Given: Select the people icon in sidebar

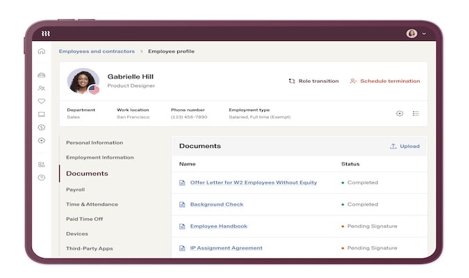Looking at the screenshot, I should click(x=42, y=88).
